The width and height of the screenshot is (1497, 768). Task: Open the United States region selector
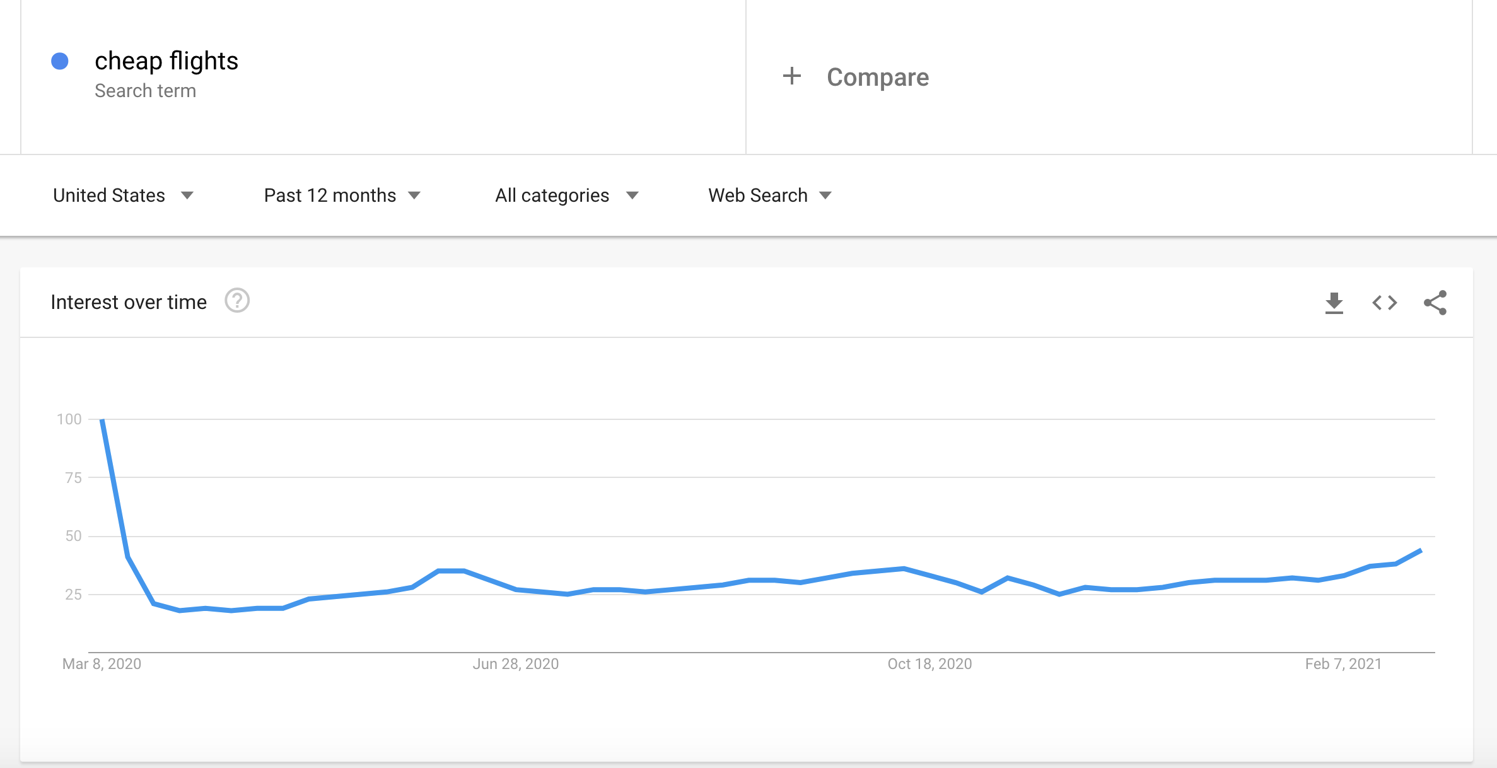pos(123,195)
